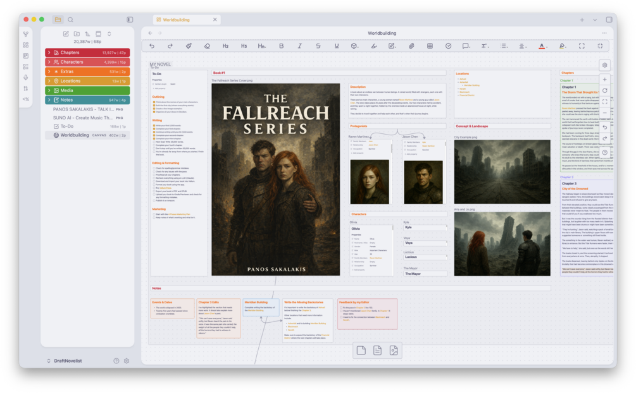Image resolution: width=636 pixels, height=393 pixels.
Task: Add a note from vault to the canvas
Action: pos(377,351)
